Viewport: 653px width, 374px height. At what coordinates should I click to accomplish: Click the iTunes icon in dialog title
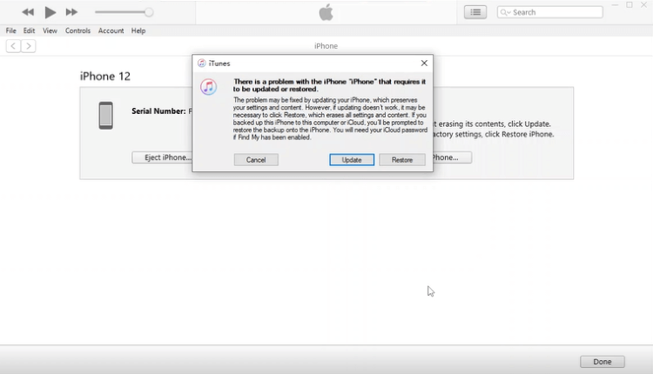coord(202,63)
